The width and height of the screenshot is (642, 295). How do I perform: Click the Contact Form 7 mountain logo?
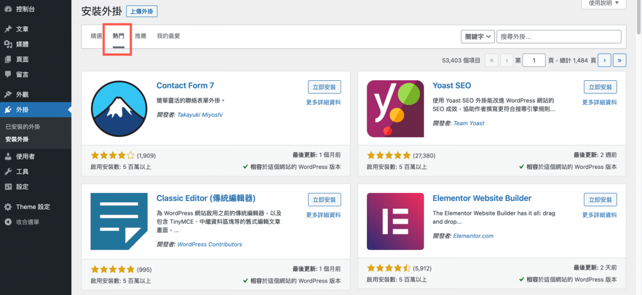click(x=119, y=109)
